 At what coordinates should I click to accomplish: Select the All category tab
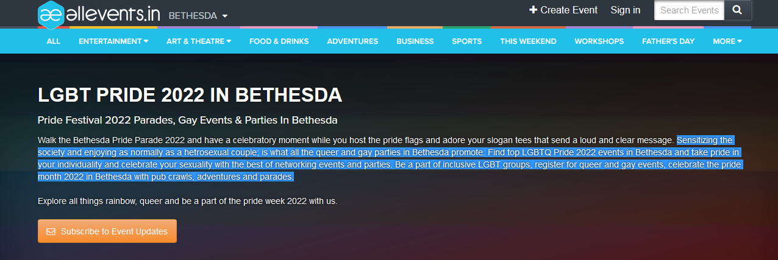point(54,41)
